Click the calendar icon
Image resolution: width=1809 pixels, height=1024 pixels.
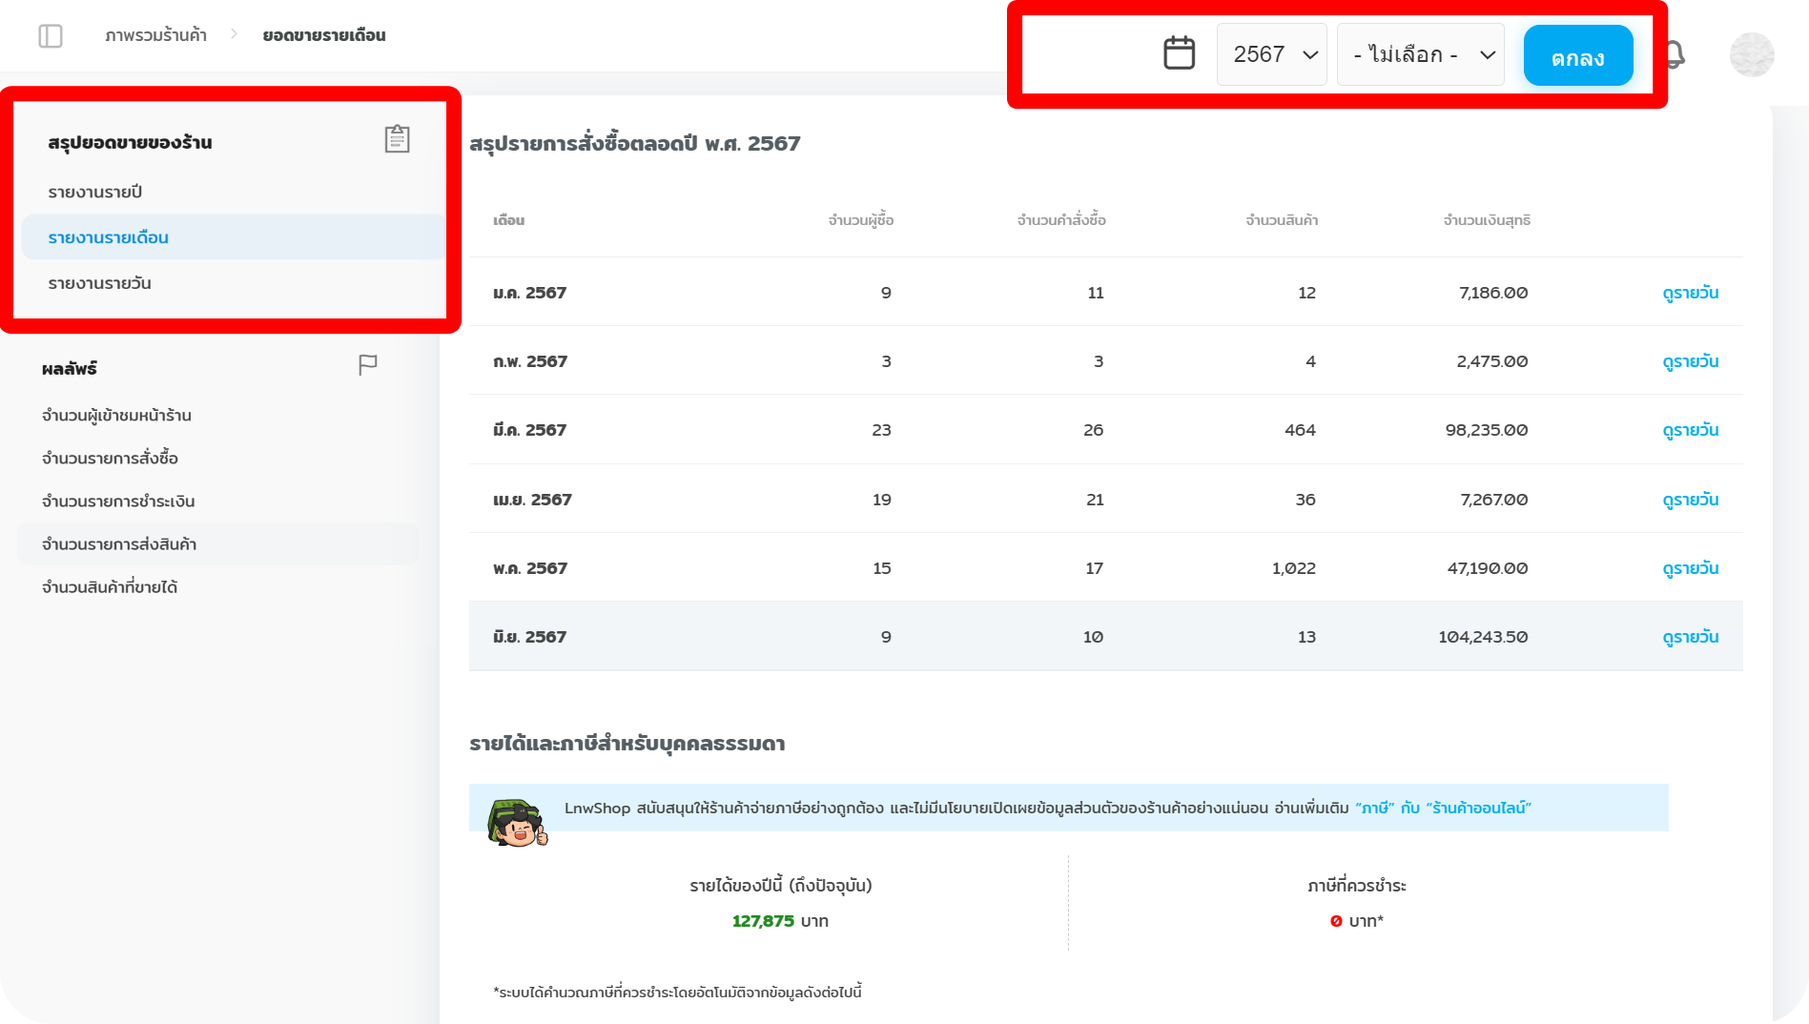point(1179,53)
